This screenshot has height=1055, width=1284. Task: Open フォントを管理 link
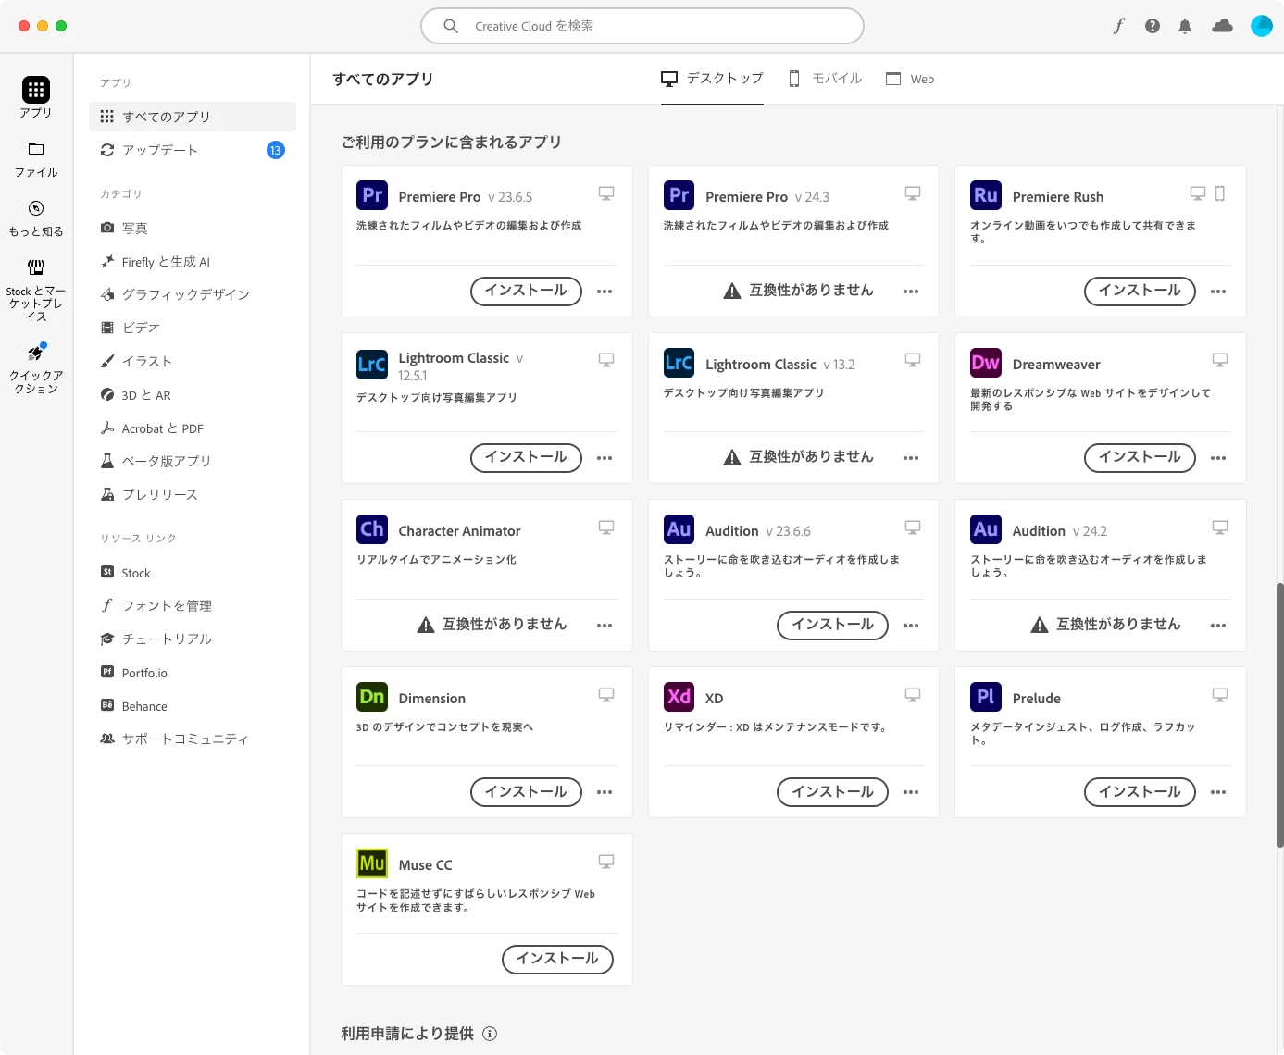point(193,605)
